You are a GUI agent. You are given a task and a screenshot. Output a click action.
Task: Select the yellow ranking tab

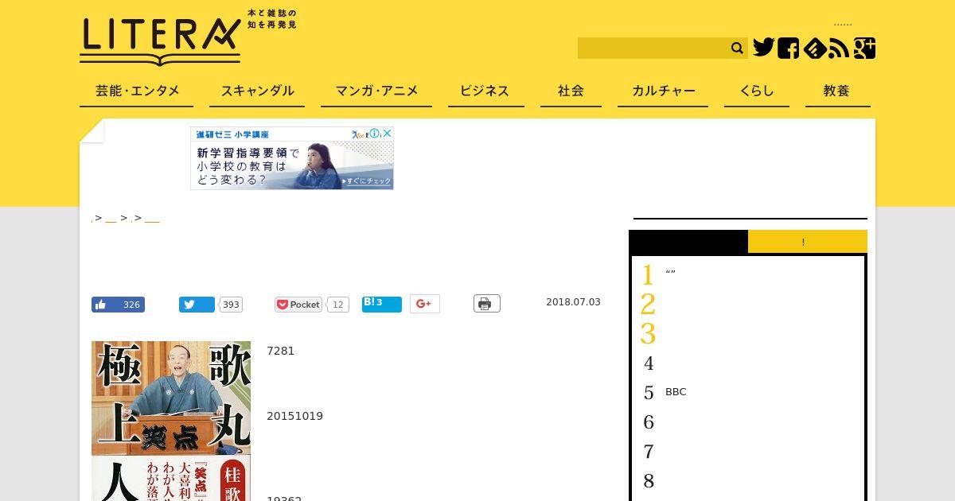807,242
